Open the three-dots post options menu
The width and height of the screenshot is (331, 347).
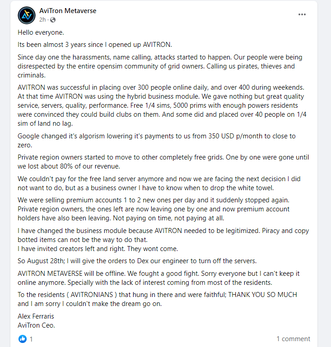click(302, 14)
